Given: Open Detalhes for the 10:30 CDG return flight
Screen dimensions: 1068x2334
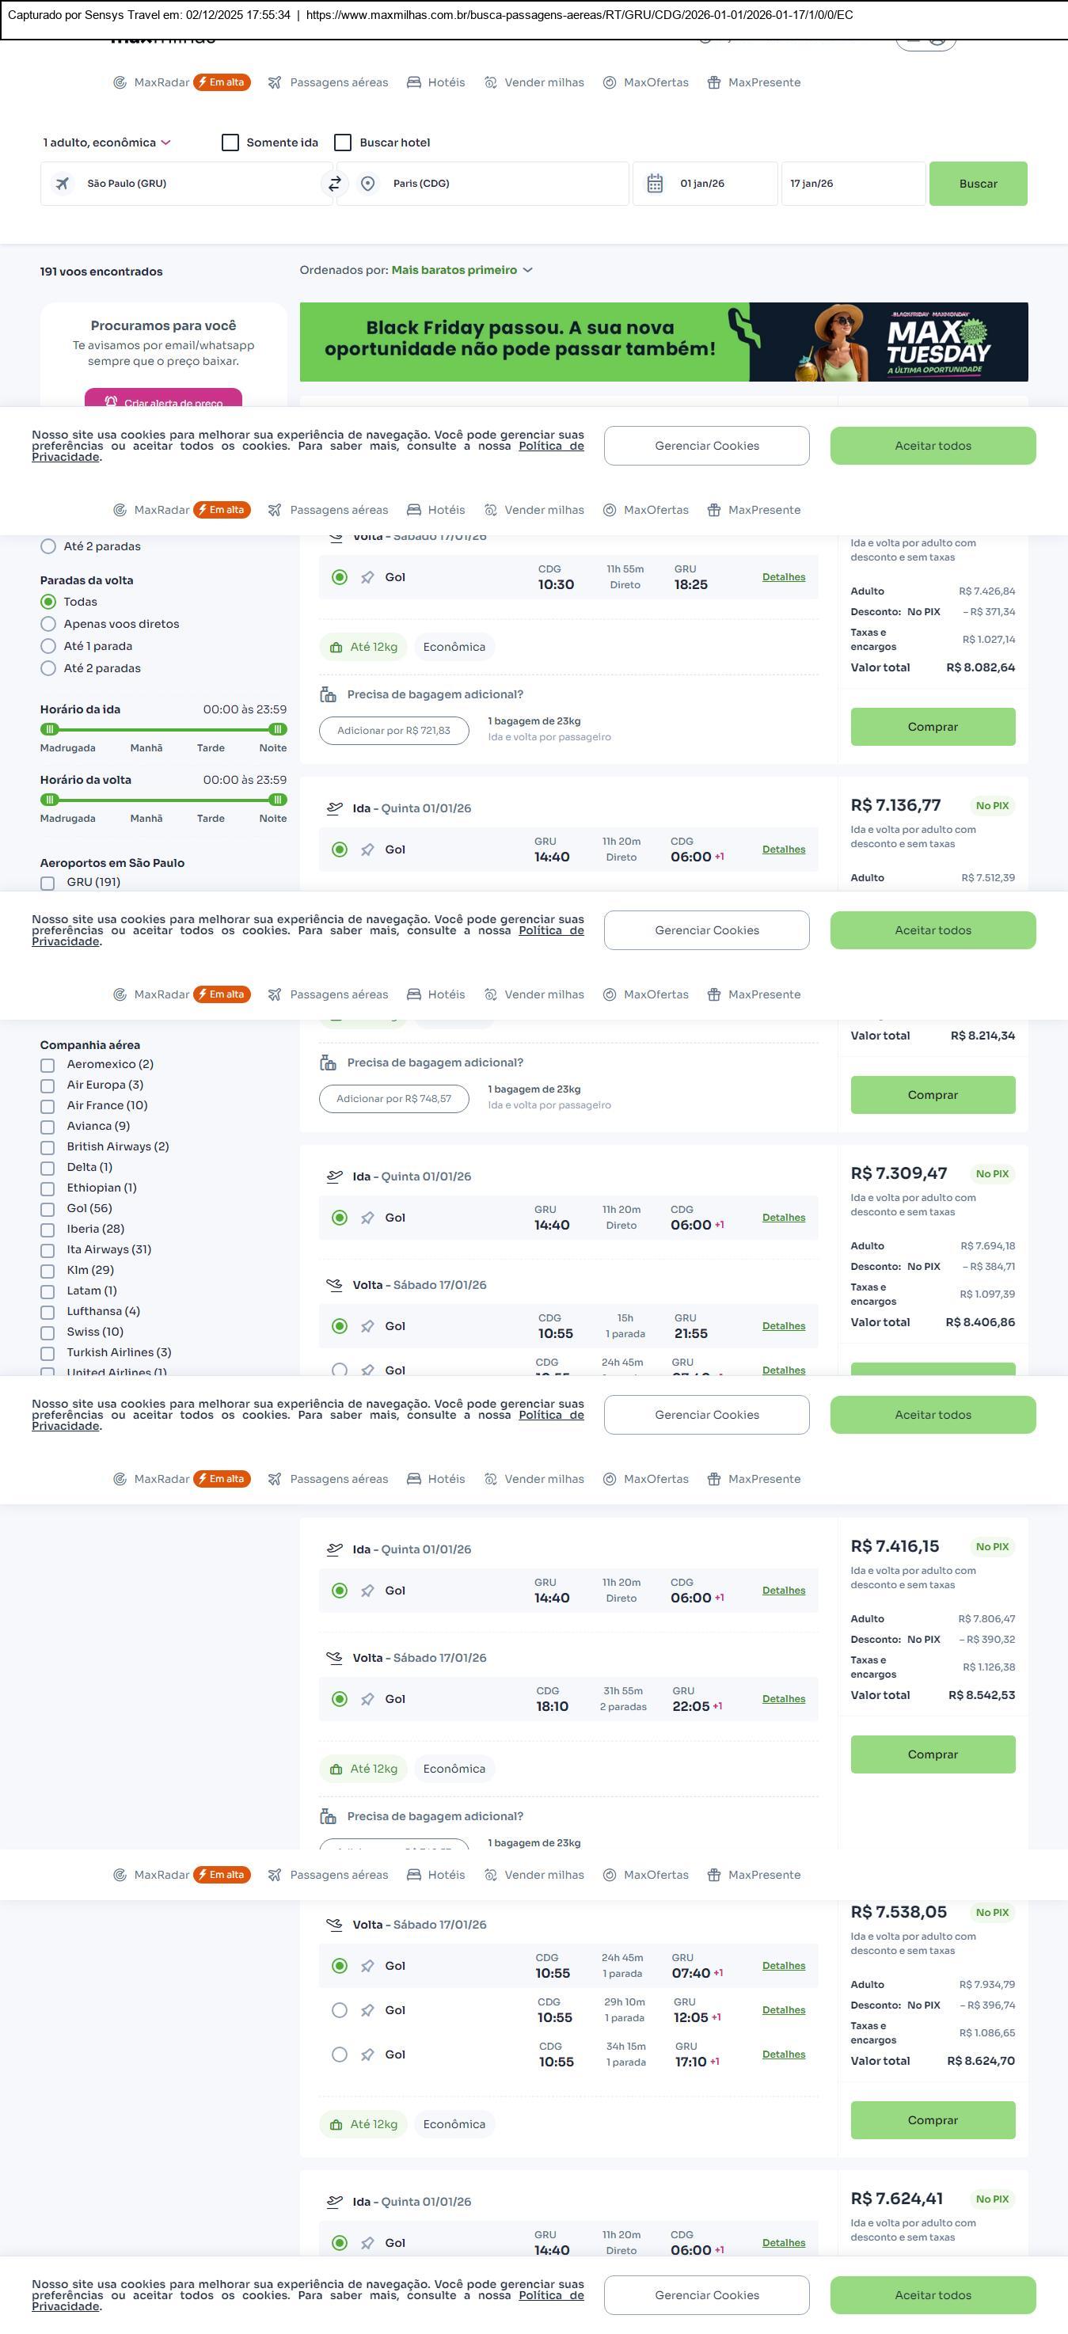Looking at the screenshot, I should pos(783,577).
